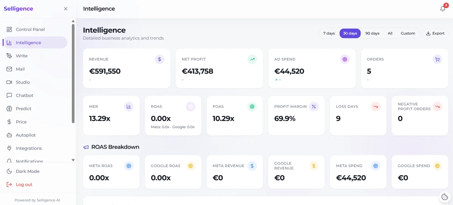Open the Mail section
Viewport: 453px width, 205px height.
35,69
